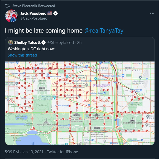Screen dimensions: 159x159
Task: Open the @realTanyaTay mention link
Action: coord(104,30)
